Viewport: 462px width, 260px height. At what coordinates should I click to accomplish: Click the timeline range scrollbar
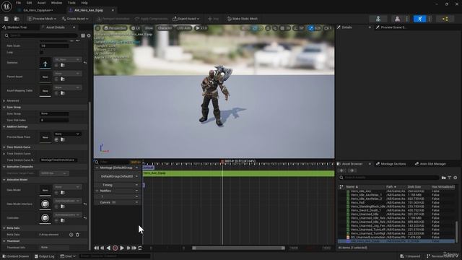[238, 248]
